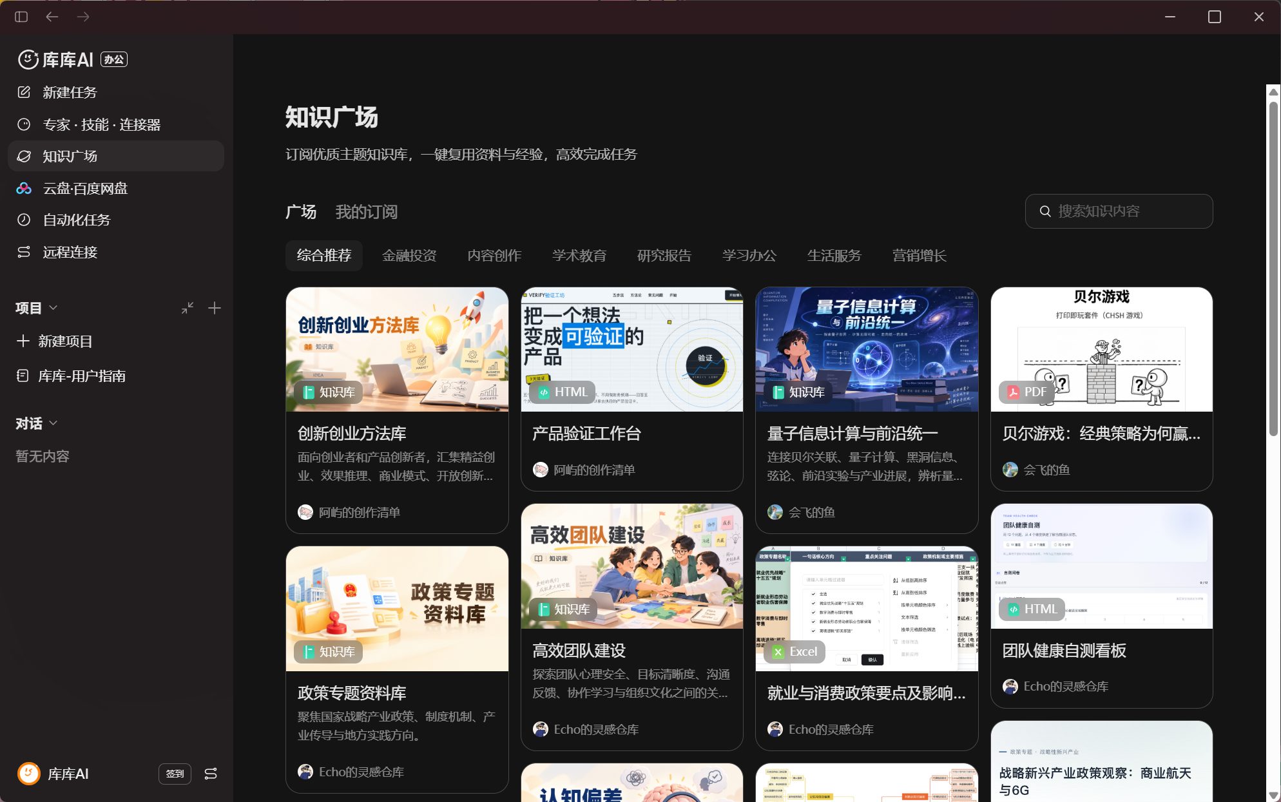The image size is (1281, 802).
Task: Select the 广场 tab
Action: point(301,212)
